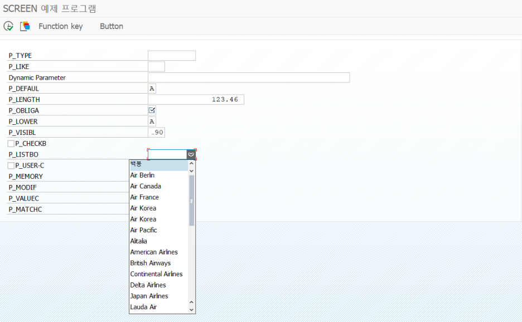Click the Function key menu item
Image resolution: width=522 pixels, height=322 pixels.
60,26
